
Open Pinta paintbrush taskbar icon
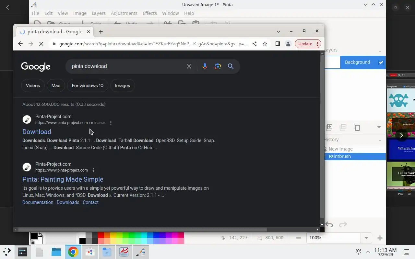[140, 252]
